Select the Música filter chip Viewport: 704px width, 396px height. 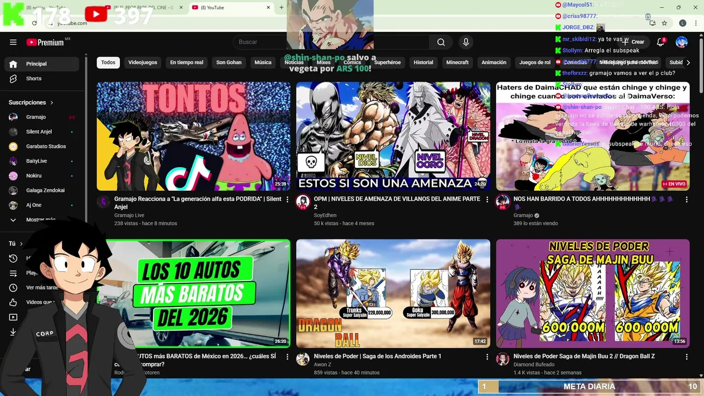pyautogui.click(x=263, y=62)
